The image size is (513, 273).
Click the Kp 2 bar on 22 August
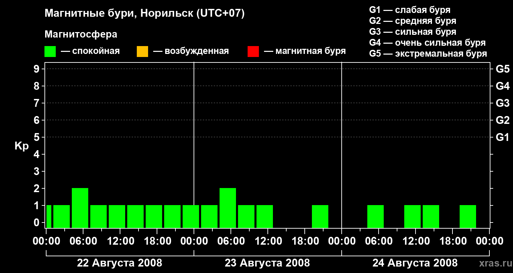click(80, 208)
